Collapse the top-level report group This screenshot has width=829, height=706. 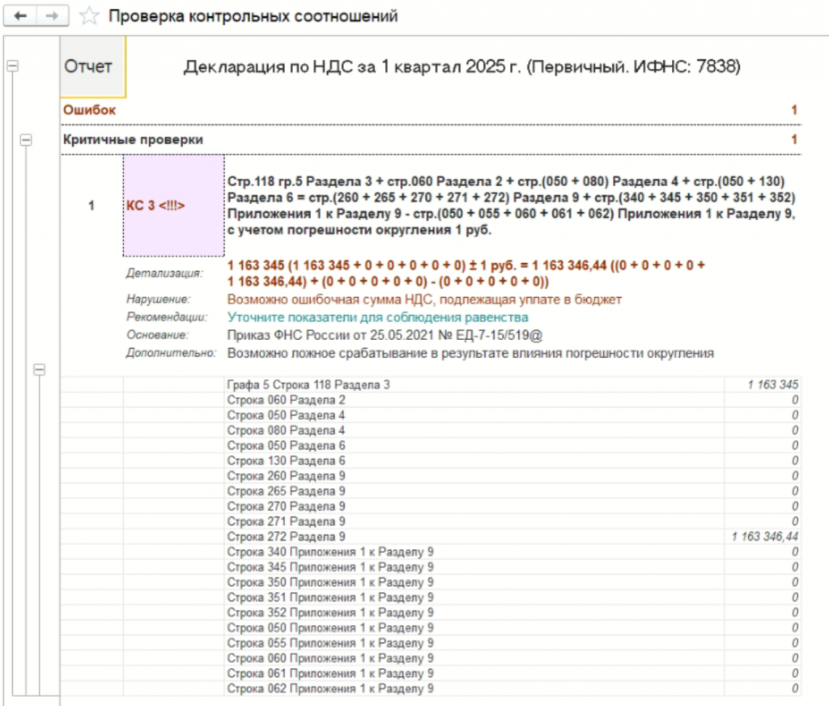(x=13, y=66)
